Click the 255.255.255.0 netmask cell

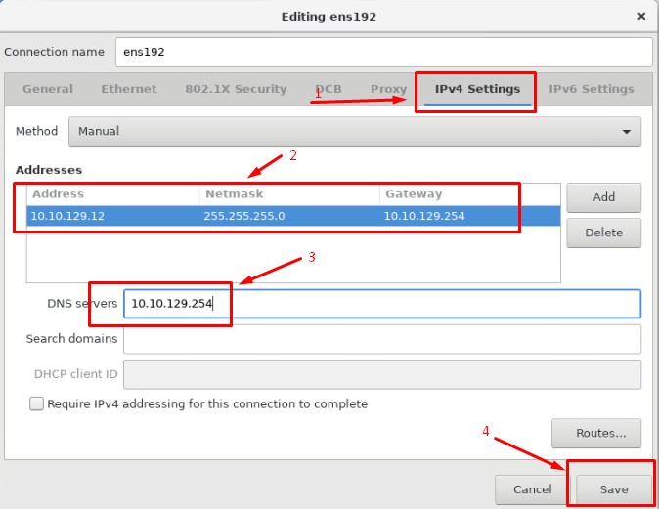click(288, 216)
